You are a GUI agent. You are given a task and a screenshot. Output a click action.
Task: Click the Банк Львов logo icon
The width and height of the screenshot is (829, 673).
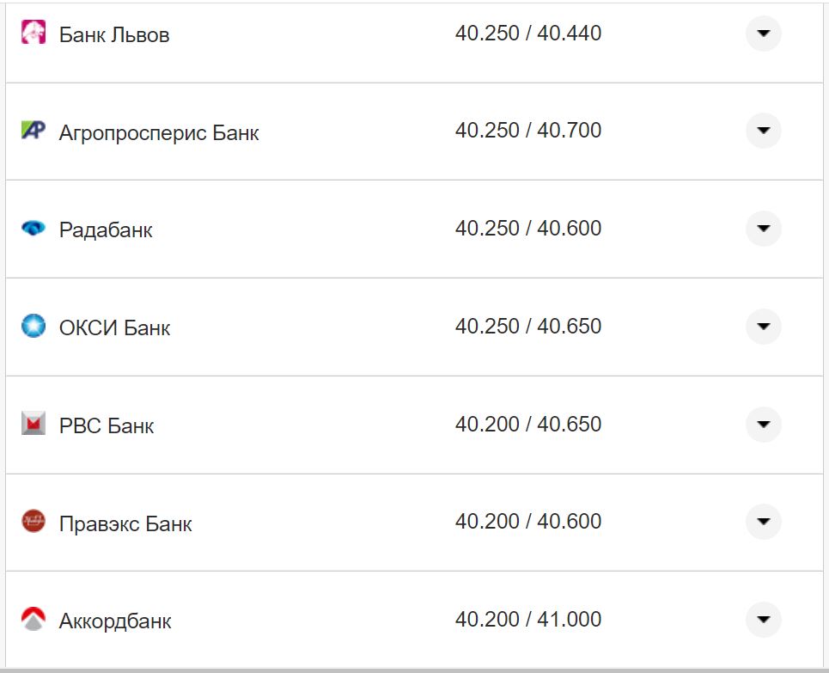tap(34, 33)
